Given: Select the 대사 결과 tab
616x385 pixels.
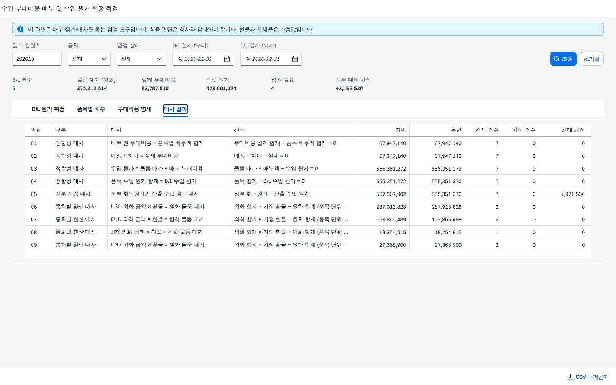Looking at the screenshot, I should (x=176, y=109).
